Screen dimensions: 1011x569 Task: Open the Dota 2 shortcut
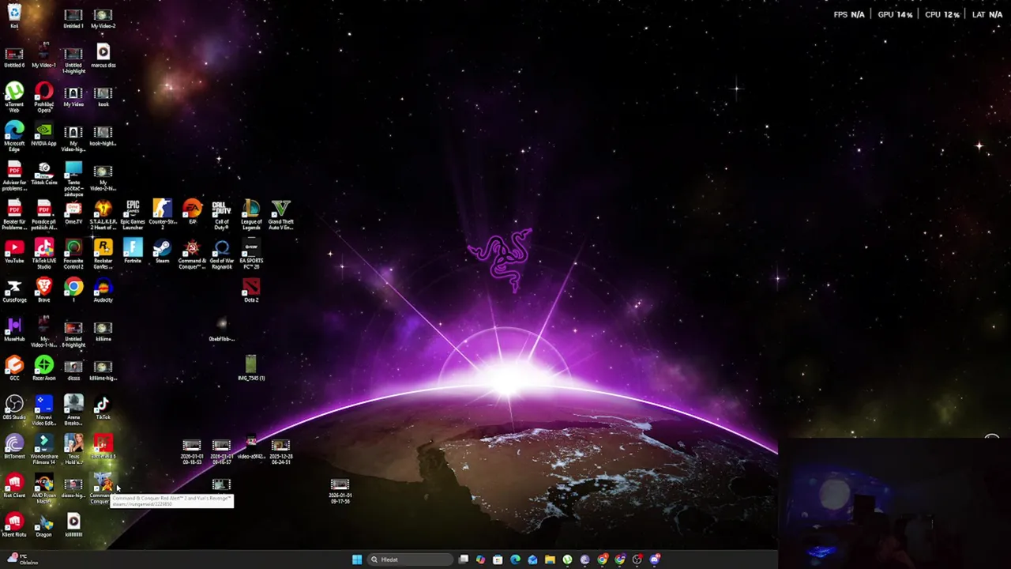pos(251,290)
